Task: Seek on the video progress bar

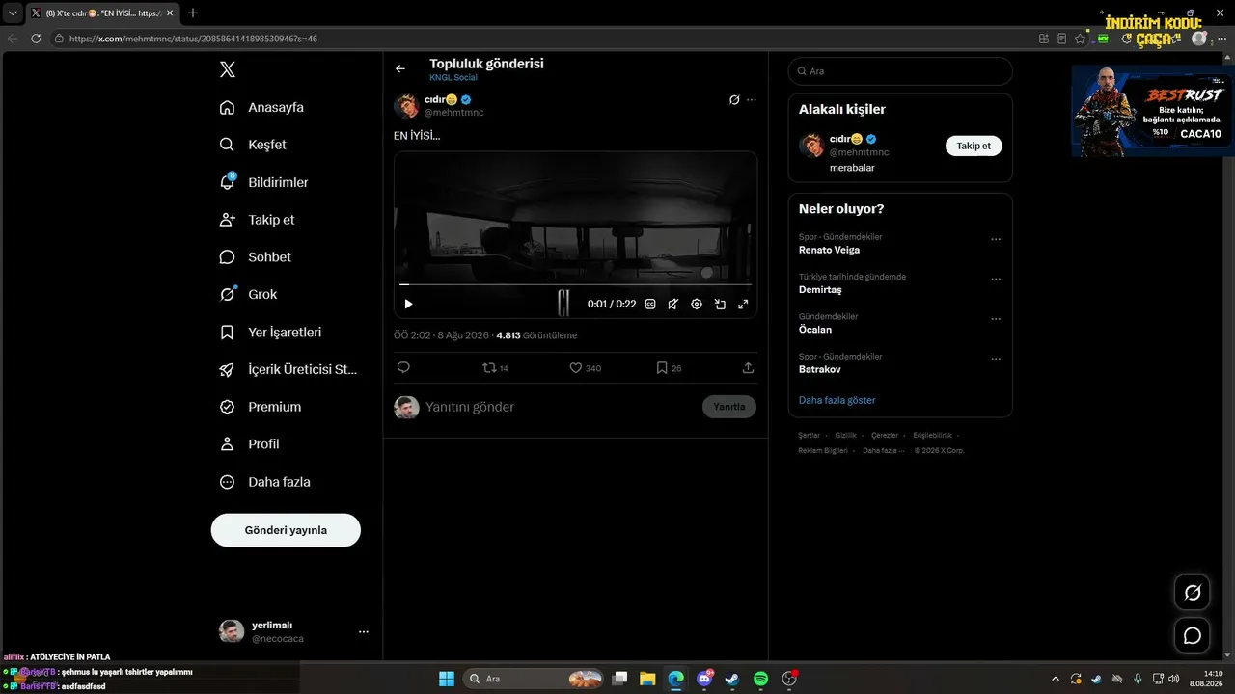Action: click(575, 285)
